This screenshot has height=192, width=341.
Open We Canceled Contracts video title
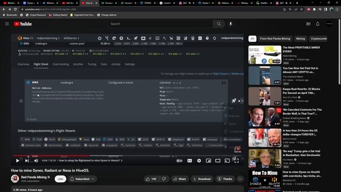[302, 111]
